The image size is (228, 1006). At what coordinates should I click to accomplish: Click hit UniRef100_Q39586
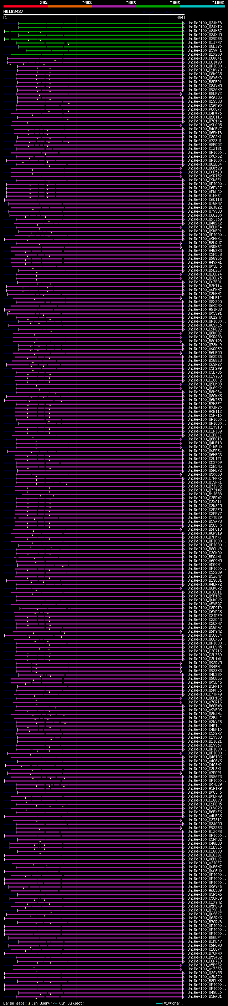click(x=204, y=39)
